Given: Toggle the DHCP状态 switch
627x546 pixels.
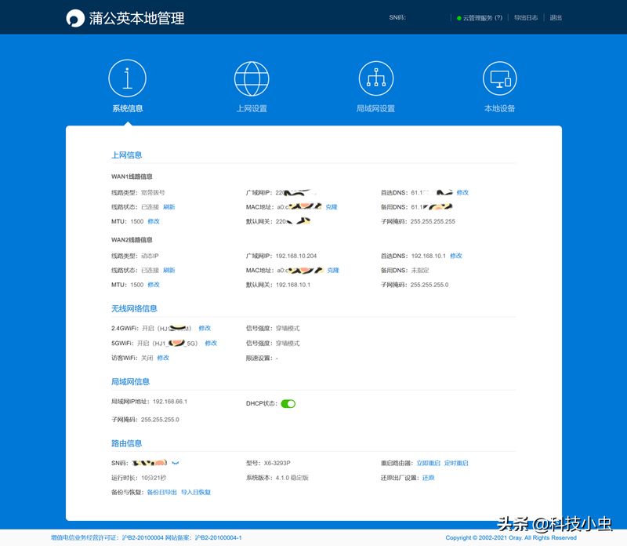Looking at the screenshot, I should (x=288, y=403).
